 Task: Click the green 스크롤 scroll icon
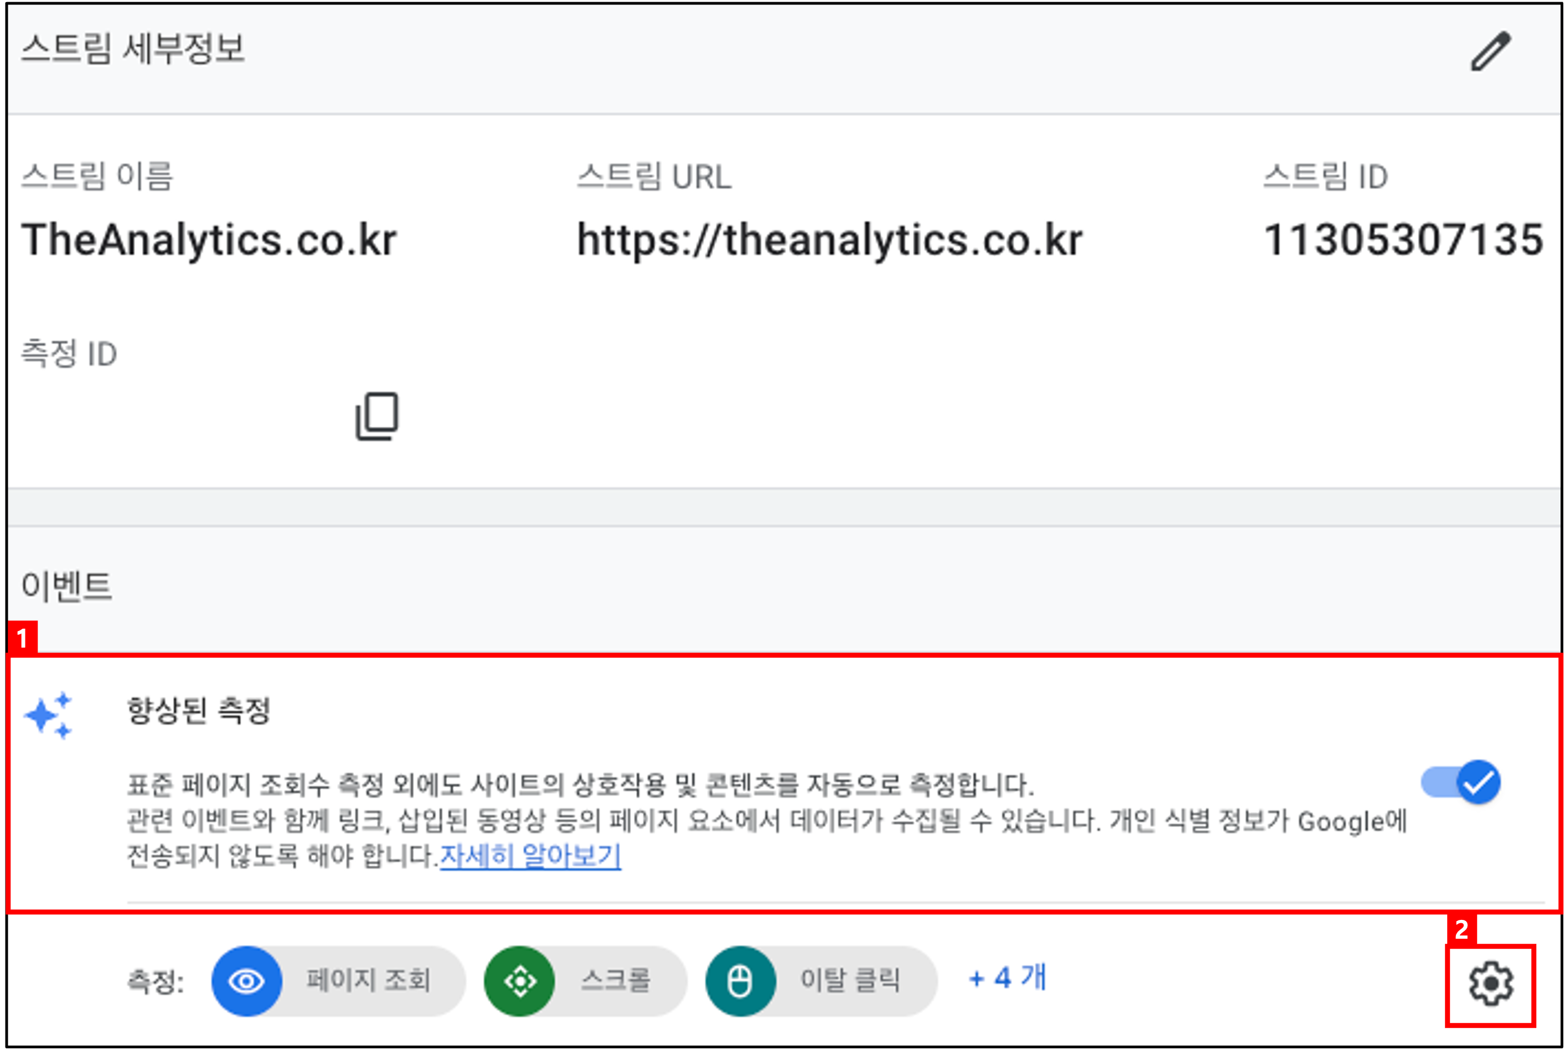point(520,981)
